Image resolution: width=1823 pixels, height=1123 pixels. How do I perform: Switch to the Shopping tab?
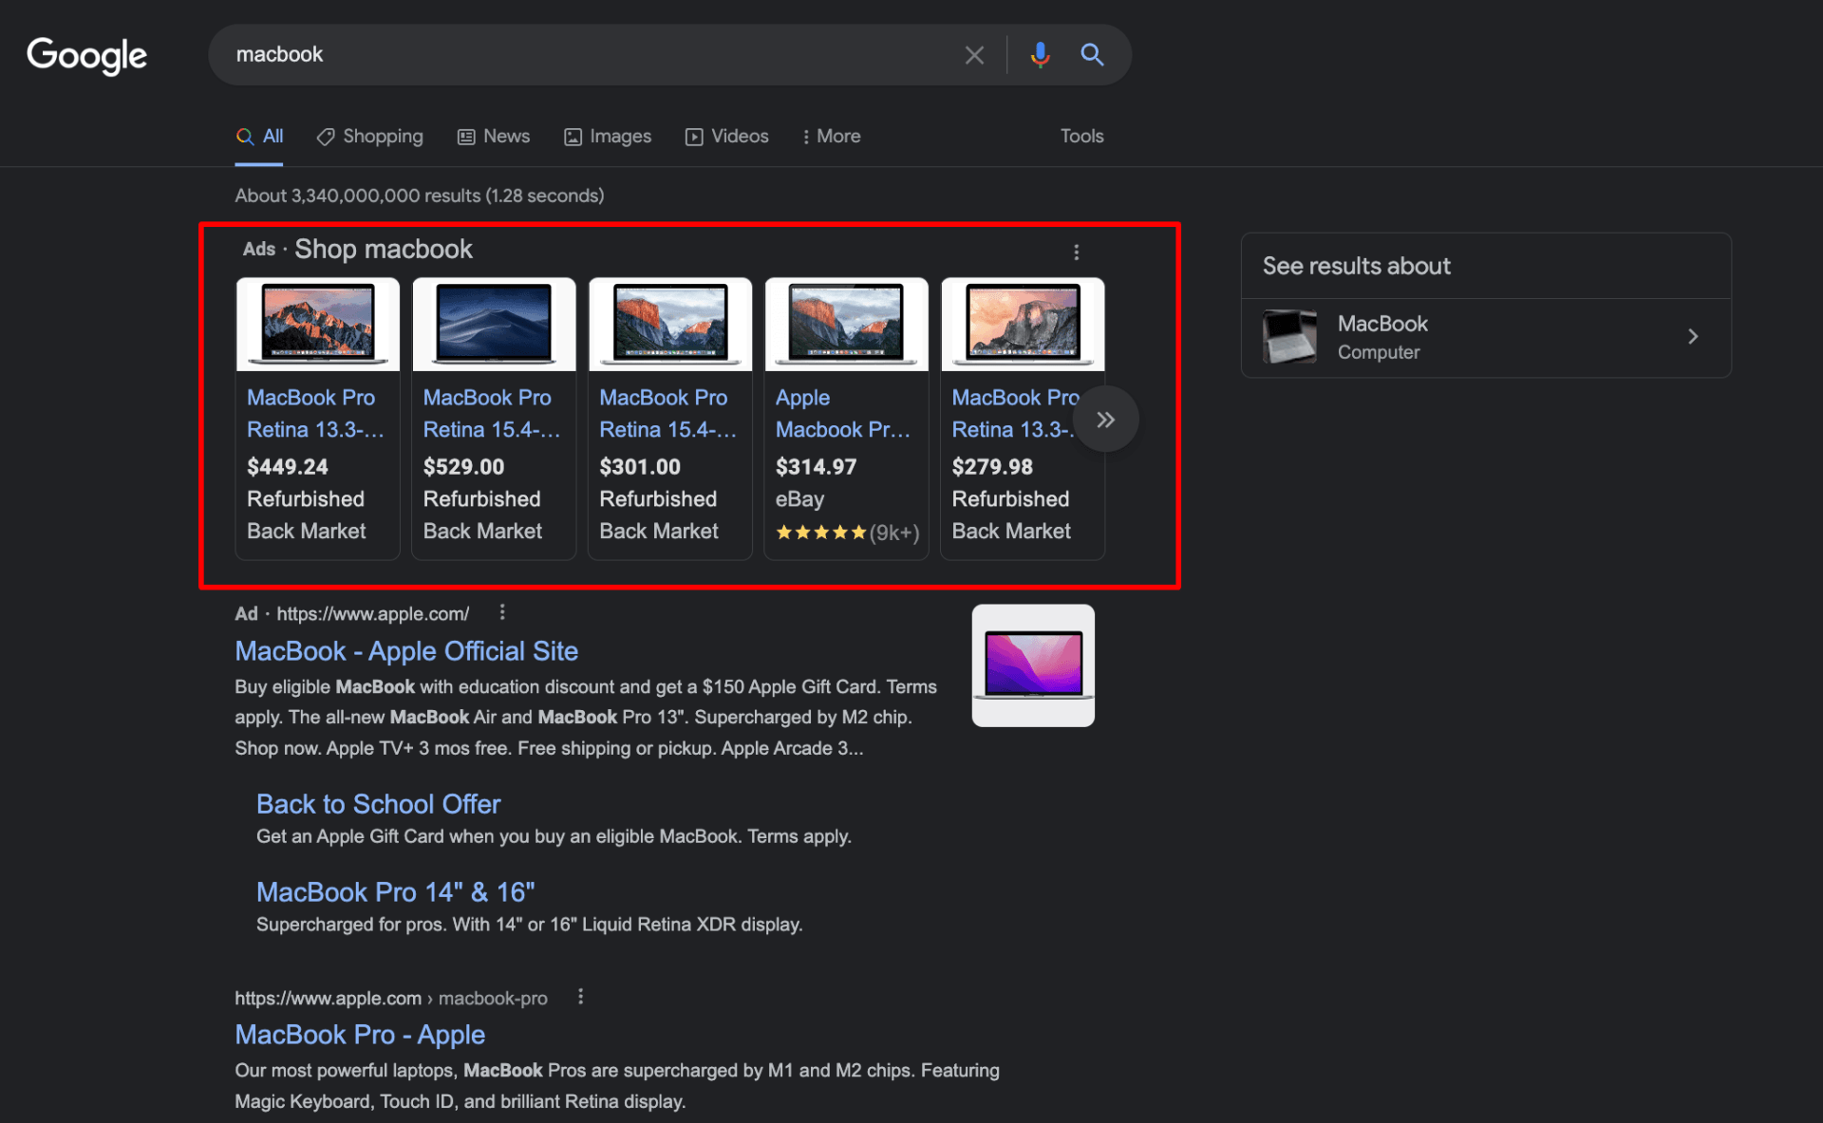point(370,137)
